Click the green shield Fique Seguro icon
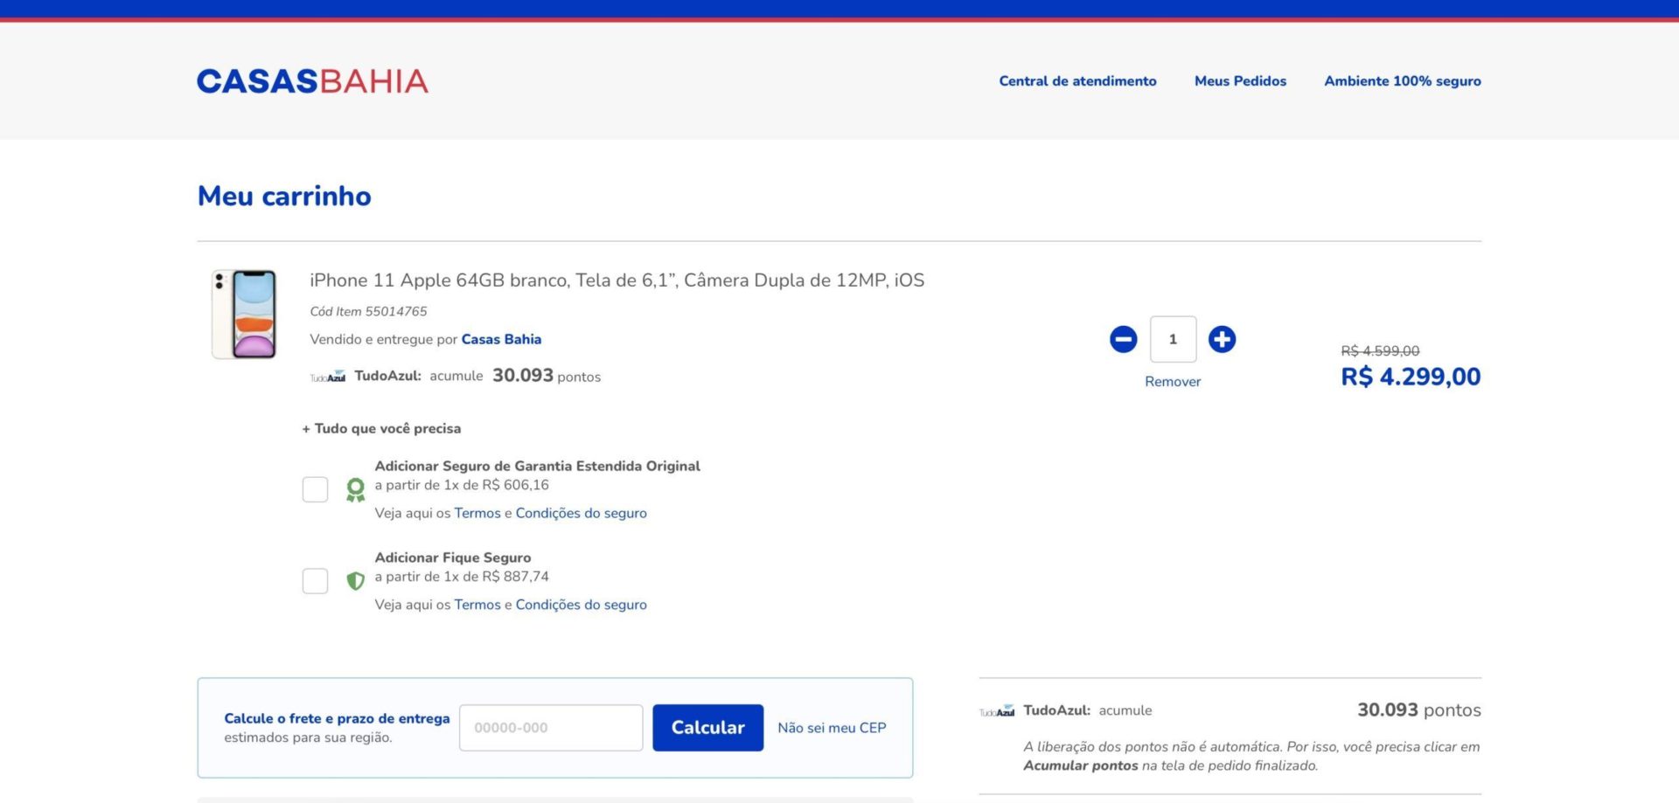 click(x=355, y=581)
